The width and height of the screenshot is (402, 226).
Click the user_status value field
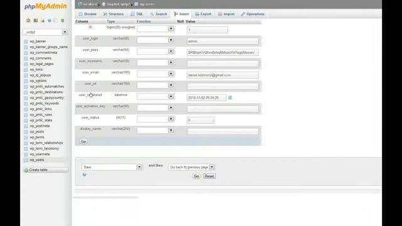[200, 120]
